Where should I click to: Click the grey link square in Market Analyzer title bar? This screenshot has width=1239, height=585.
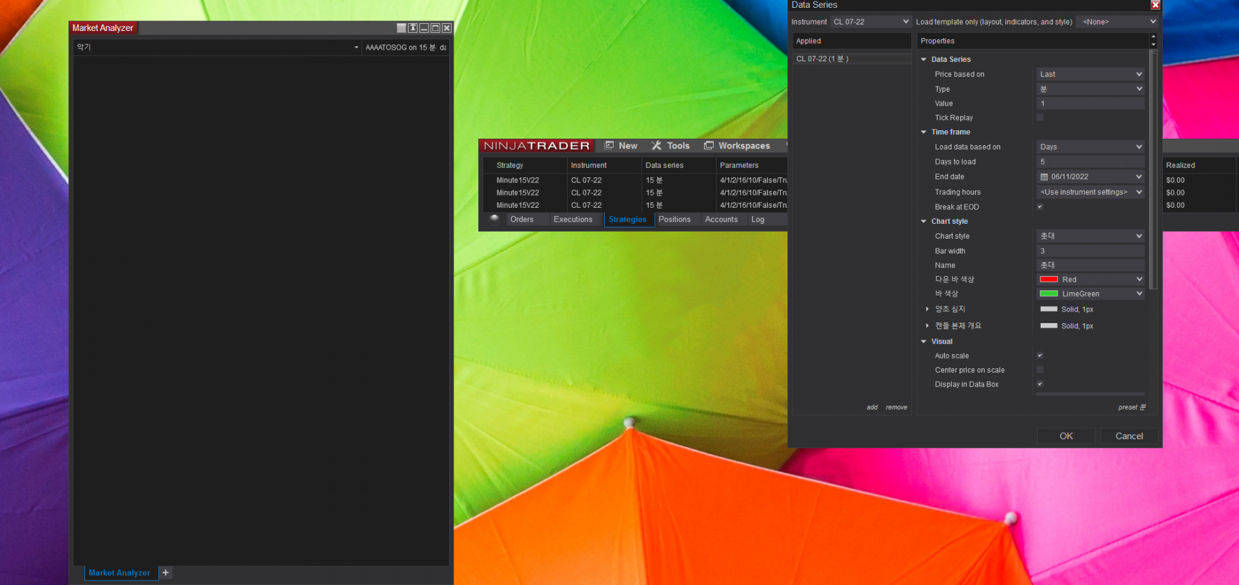tap(401, 28)
